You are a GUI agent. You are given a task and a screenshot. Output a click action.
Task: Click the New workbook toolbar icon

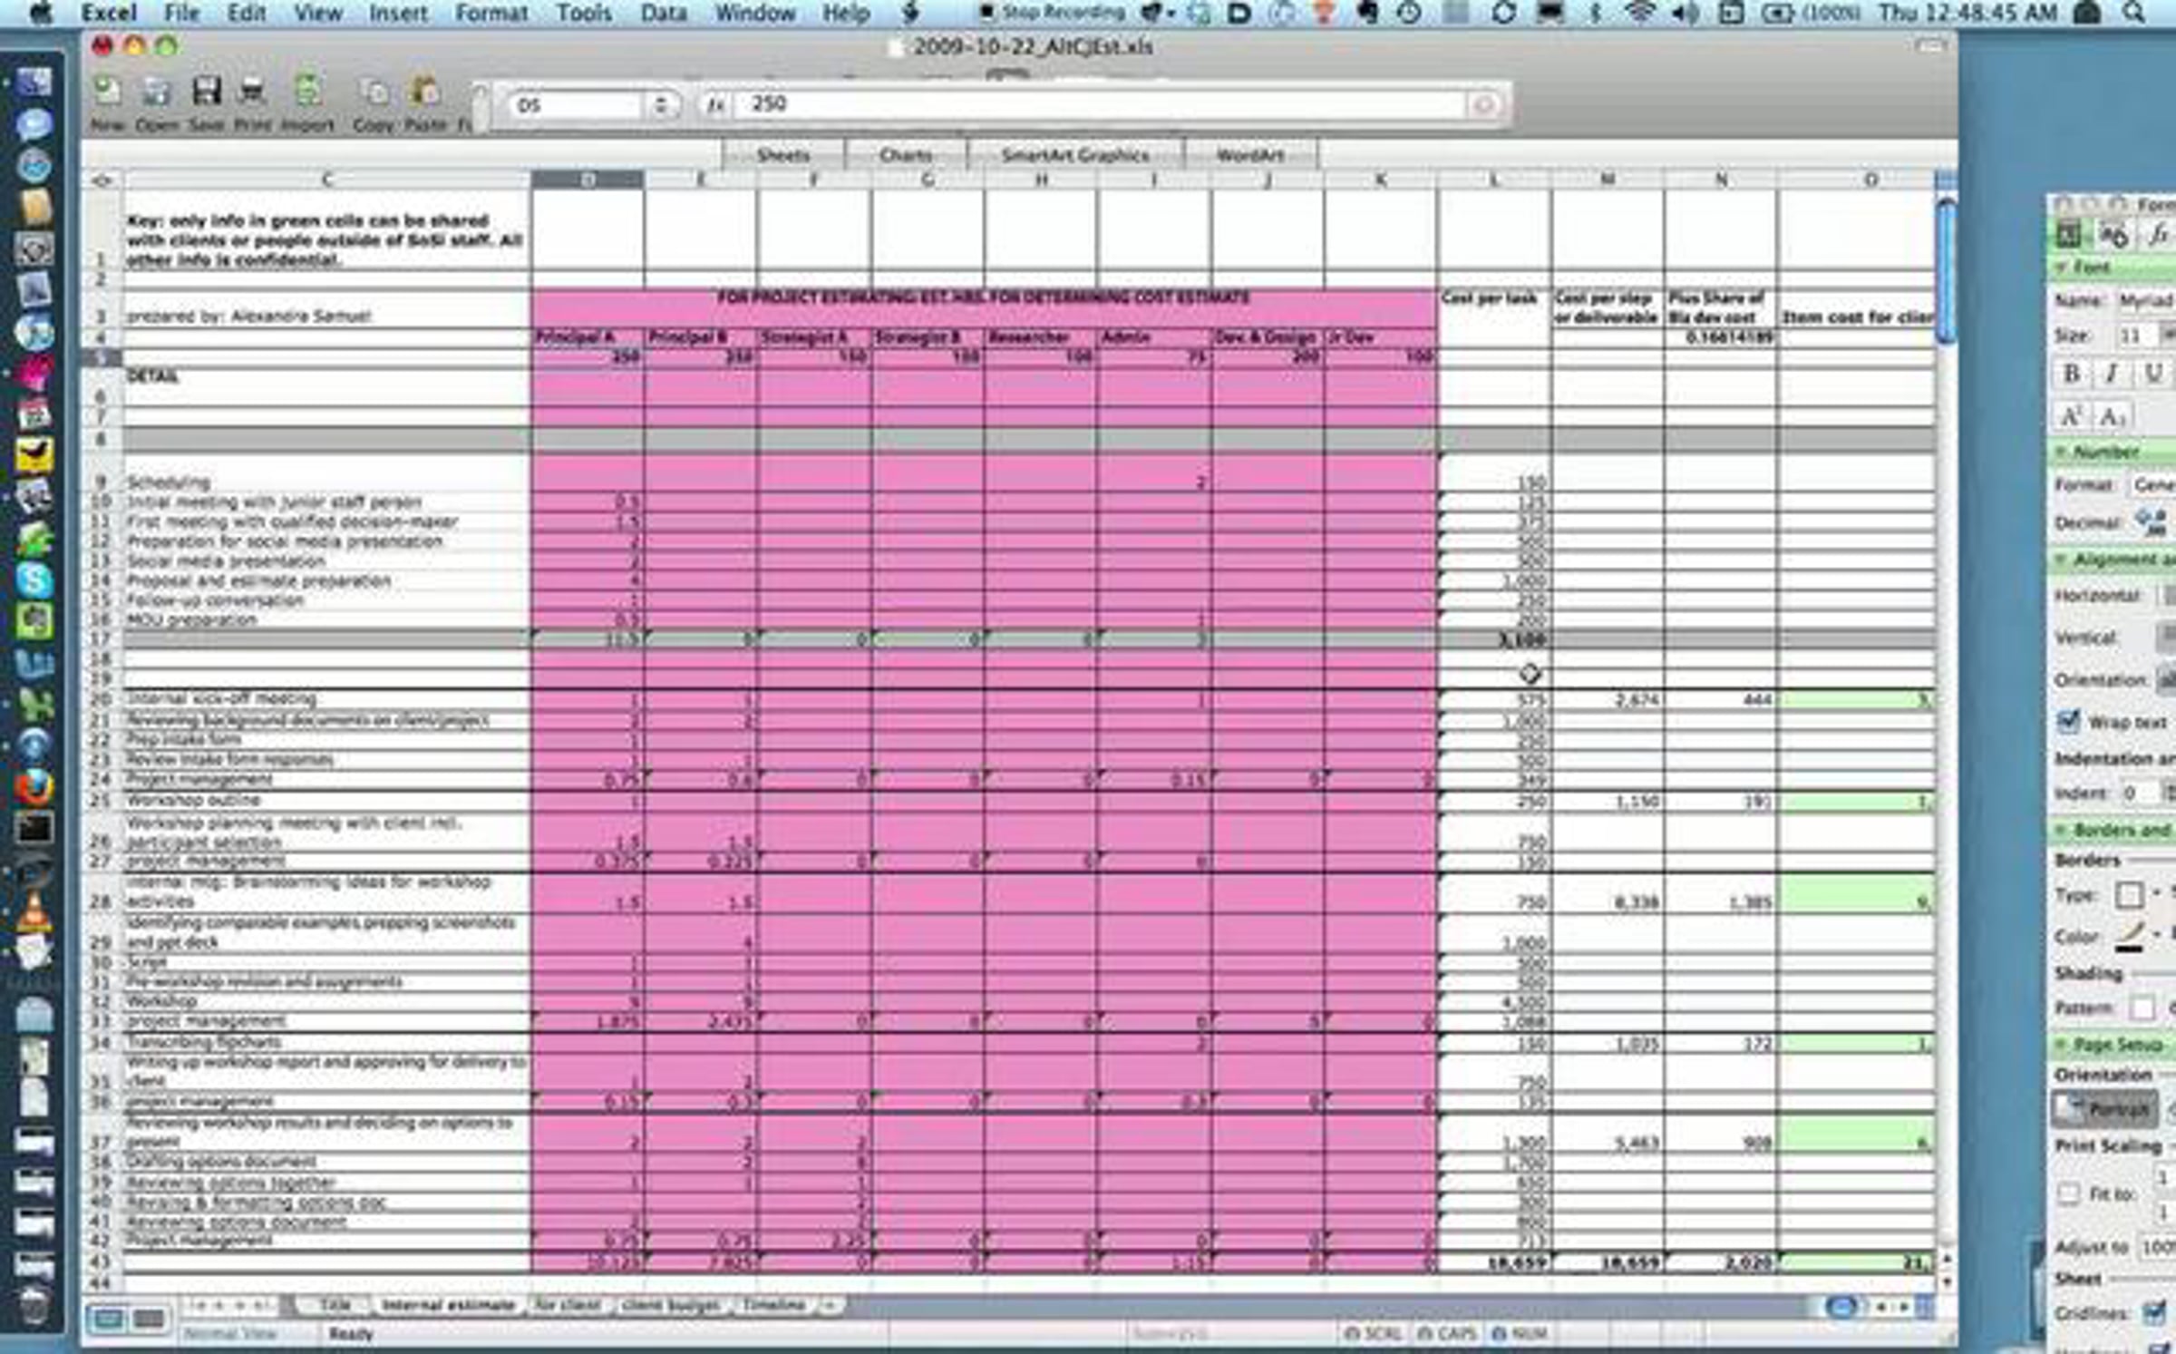tap(107, 91)
